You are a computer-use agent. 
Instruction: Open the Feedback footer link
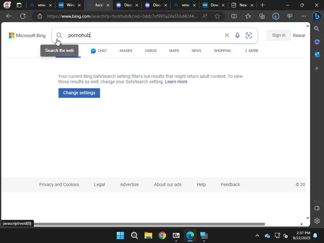pyautogui.click(x=230, y=184)
